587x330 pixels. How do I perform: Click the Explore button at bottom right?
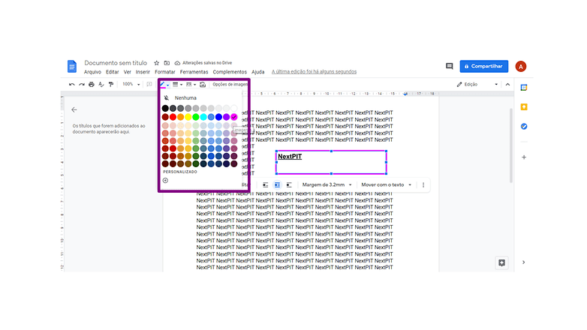click(x=501, y=262)
